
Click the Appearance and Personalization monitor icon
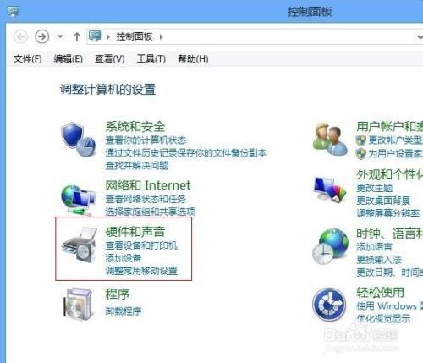pos(330,189)
